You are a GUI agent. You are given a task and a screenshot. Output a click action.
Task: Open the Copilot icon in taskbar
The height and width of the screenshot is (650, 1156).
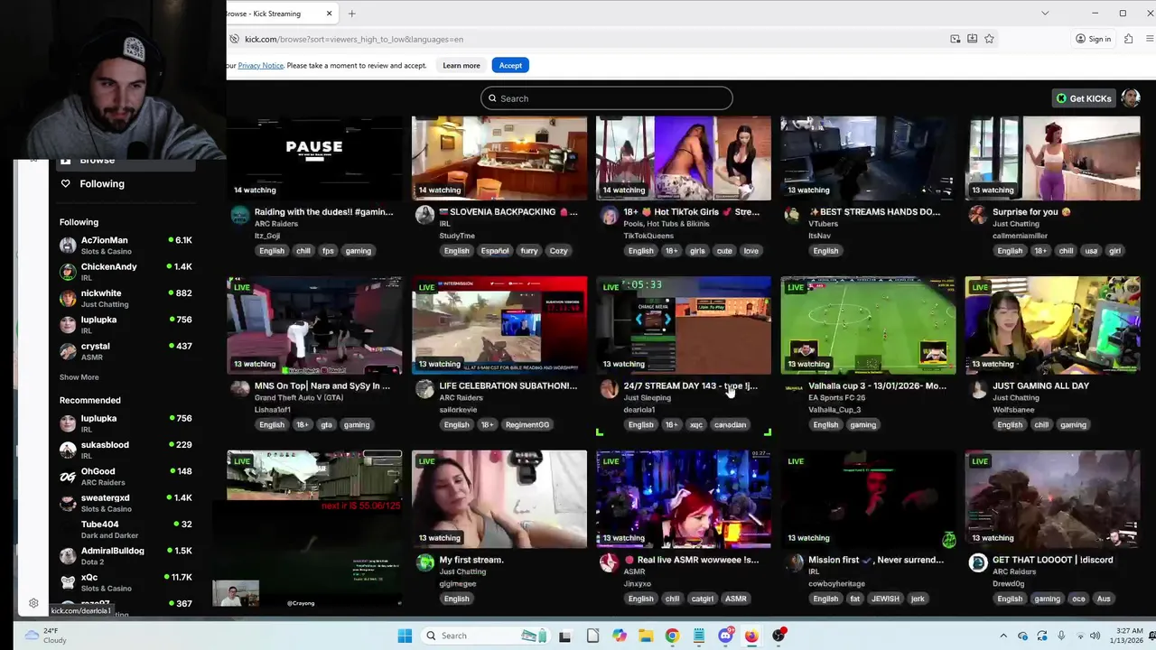(620, 636)
